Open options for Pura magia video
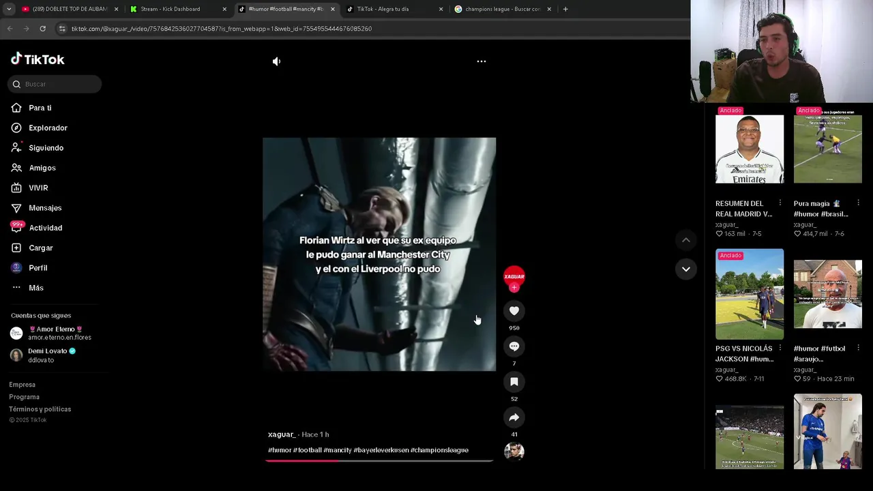This screenshot has height=491, width=873. [x=858, y=203]
